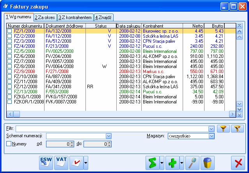Click the 'od' number spinner
This screenshot has height=173, width=249.
[x=72, y=144]
